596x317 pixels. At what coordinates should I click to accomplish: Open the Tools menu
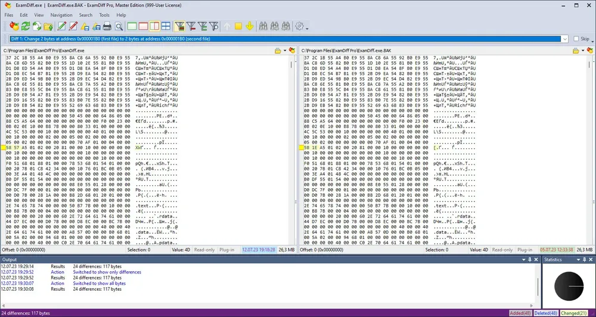[x=104, y=15]
